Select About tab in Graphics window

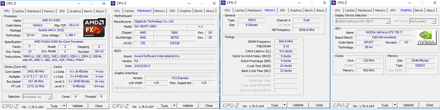tap(431, 10)
